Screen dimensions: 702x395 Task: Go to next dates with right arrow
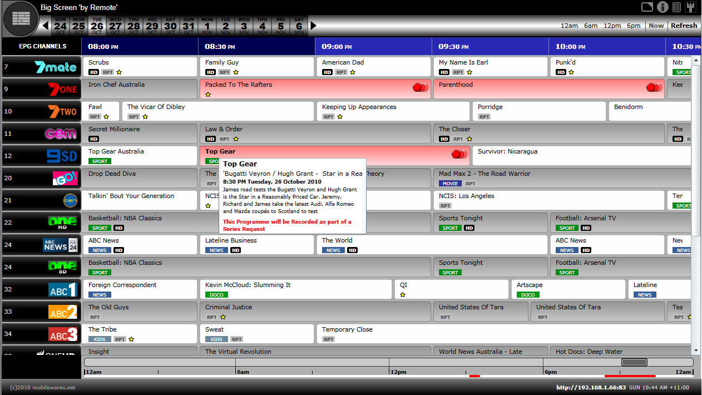coord(313,26)
